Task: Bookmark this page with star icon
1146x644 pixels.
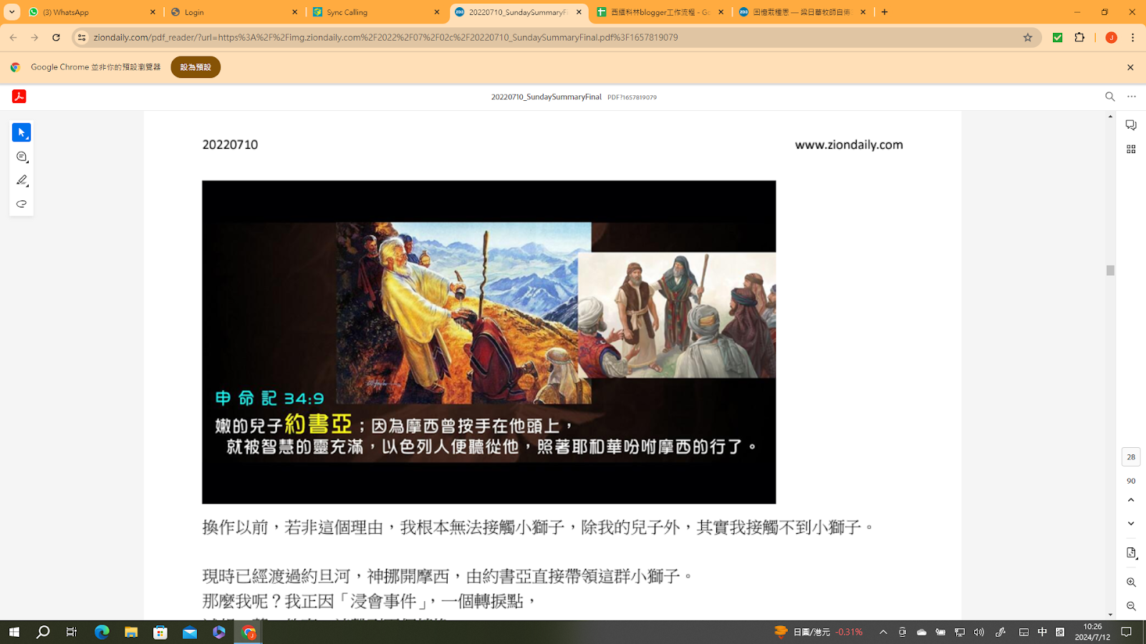Action: 1028,37
